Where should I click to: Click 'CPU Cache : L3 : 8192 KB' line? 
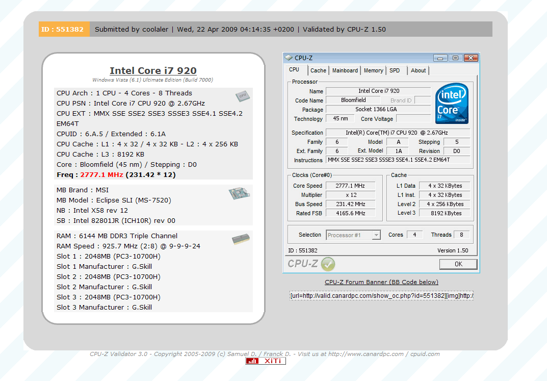[x=100, y=154]
